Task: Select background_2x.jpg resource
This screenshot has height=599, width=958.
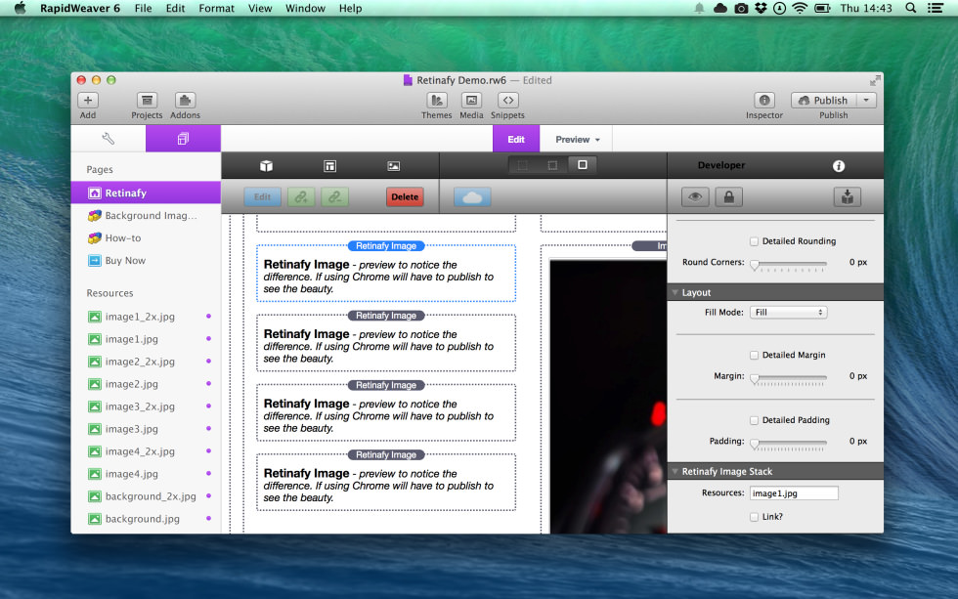Action: tap(146, 496)
